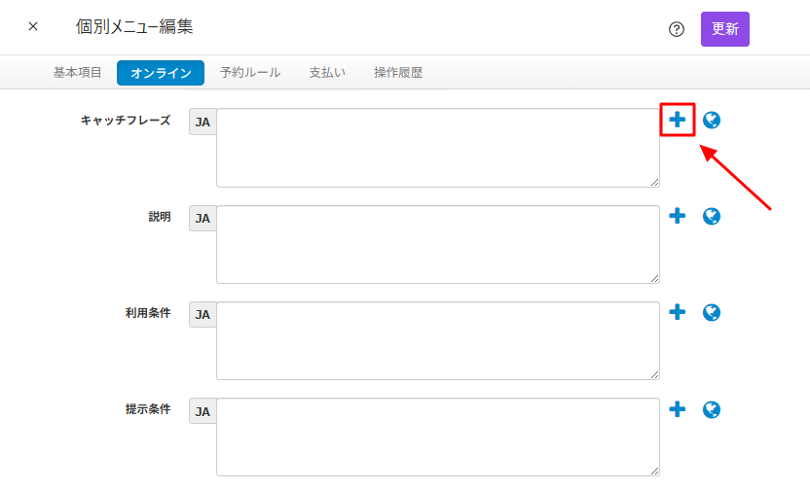Image resolution: width=810 pixels, height=490 pixels.
Task: Select the globe icon for 利用条件
Action: (712, 312)
